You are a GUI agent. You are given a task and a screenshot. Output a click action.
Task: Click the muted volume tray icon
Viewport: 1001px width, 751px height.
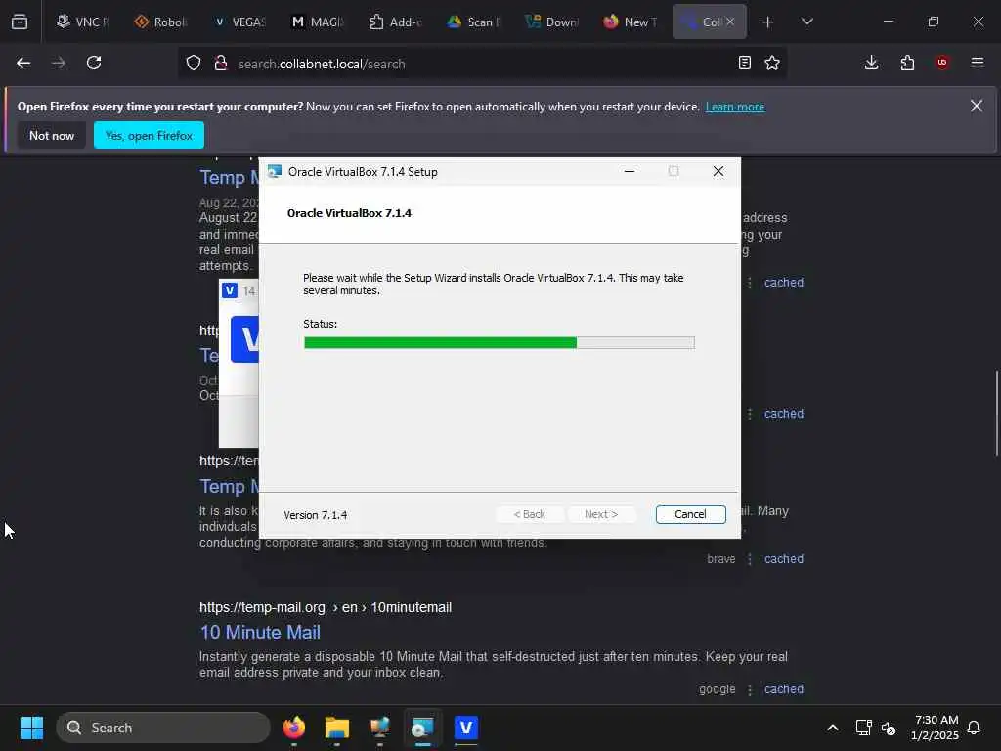click(x=888, y=728)
